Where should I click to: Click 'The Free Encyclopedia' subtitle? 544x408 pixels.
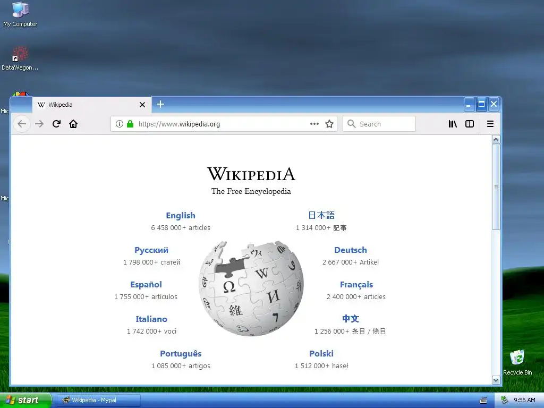click(x=251, y=191)
